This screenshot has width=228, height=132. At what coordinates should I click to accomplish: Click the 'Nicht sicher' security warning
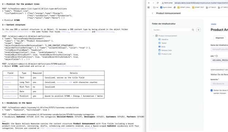coord(167,3)
